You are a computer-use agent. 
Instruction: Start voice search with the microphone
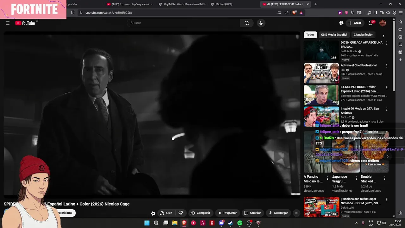pyautogui.click(x=261, y=23)
